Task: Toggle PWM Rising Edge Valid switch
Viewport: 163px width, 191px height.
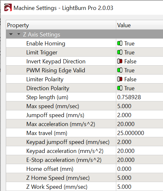Action: (120, 70)
